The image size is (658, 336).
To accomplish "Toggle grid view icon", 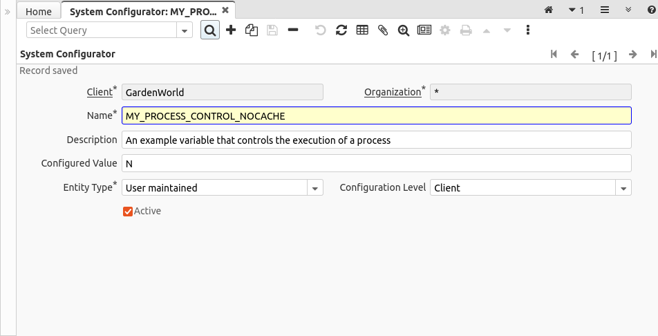I will point(362,30).
